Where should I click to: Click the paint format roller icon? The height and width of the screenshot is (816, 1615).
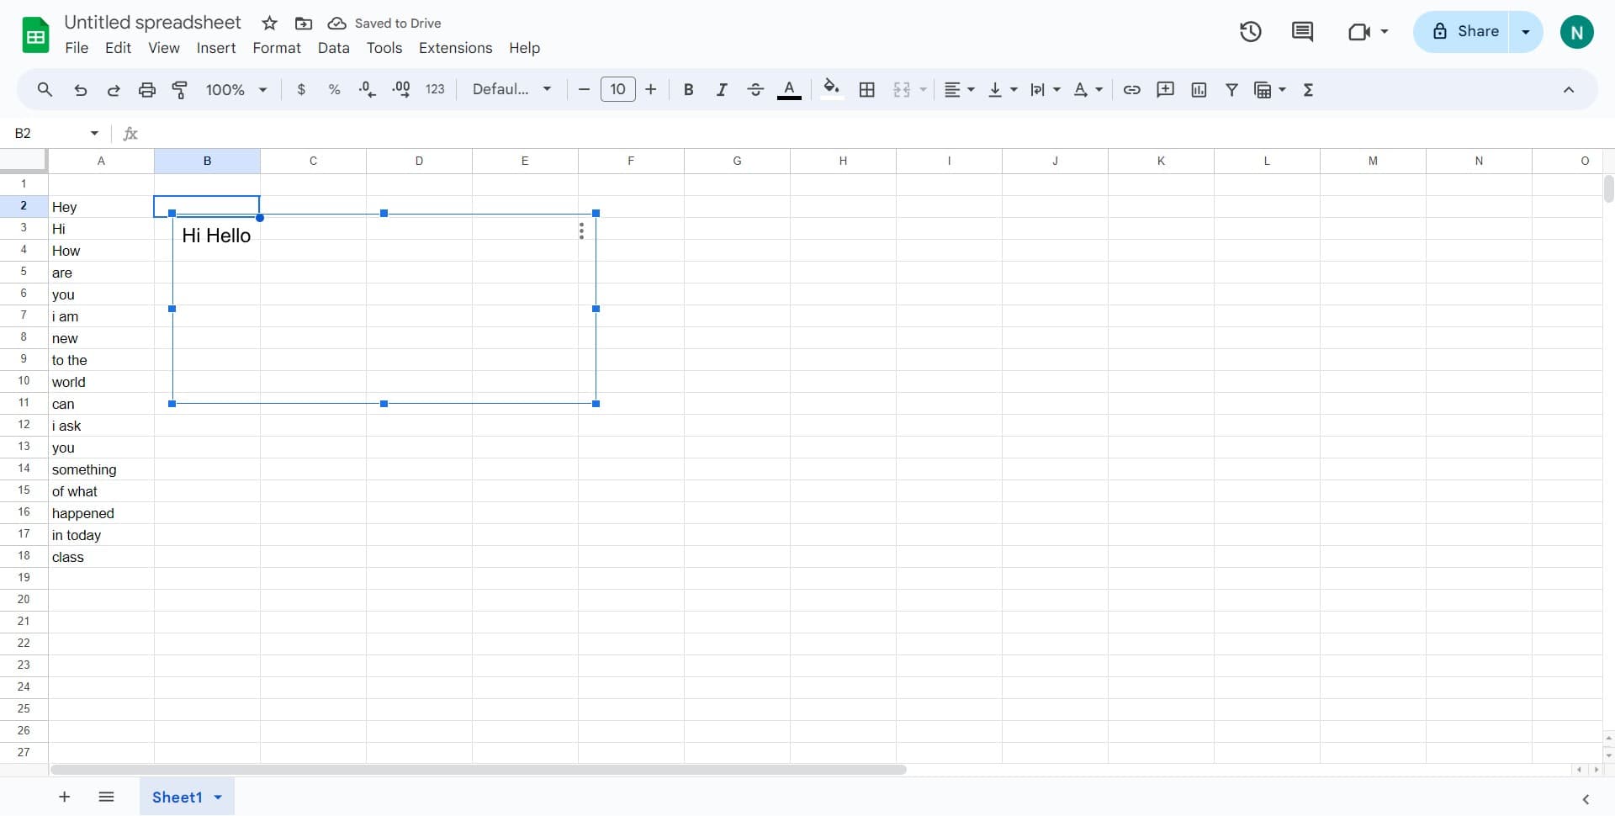pos(179,89)
